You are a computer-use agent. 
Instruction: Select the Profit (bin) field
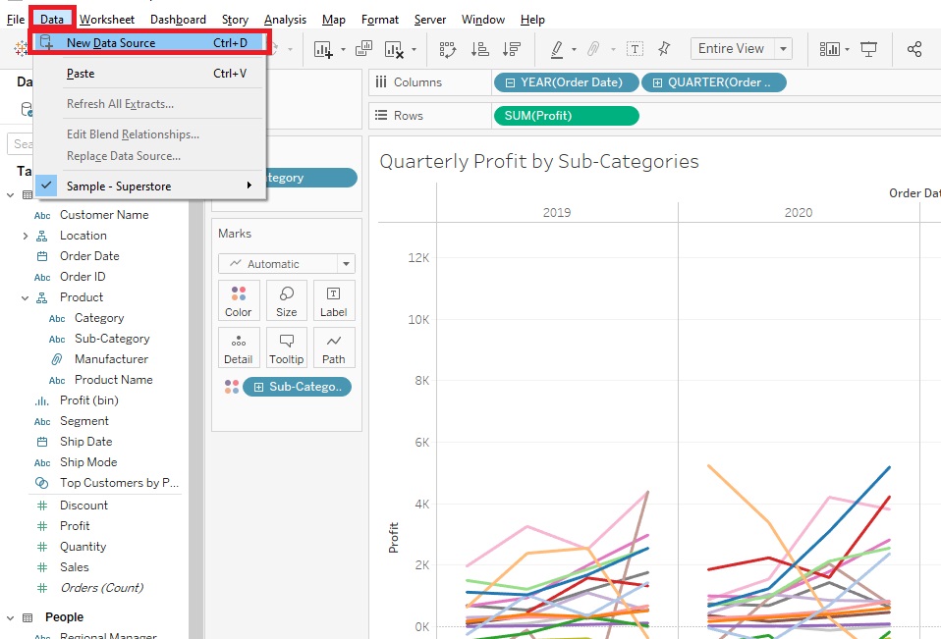coord(88,400)
